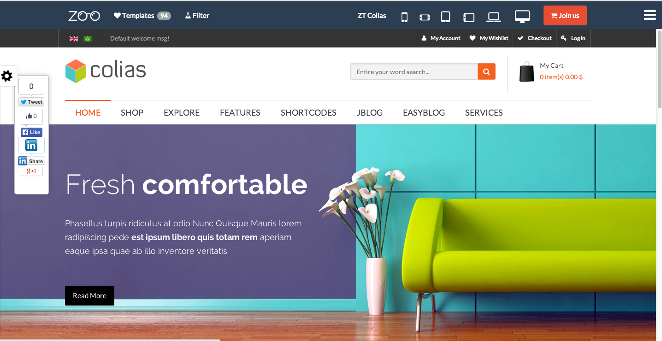Select the tablet portrait preview icon

pyautogui.click(x=445, y=17)
